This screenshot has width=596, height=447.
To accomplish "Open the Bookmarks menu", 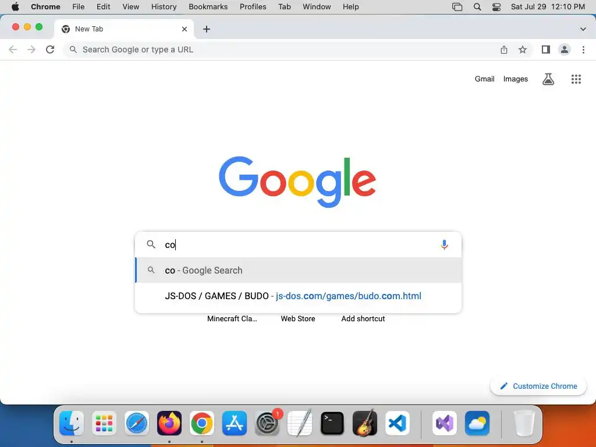I will 208,7.
